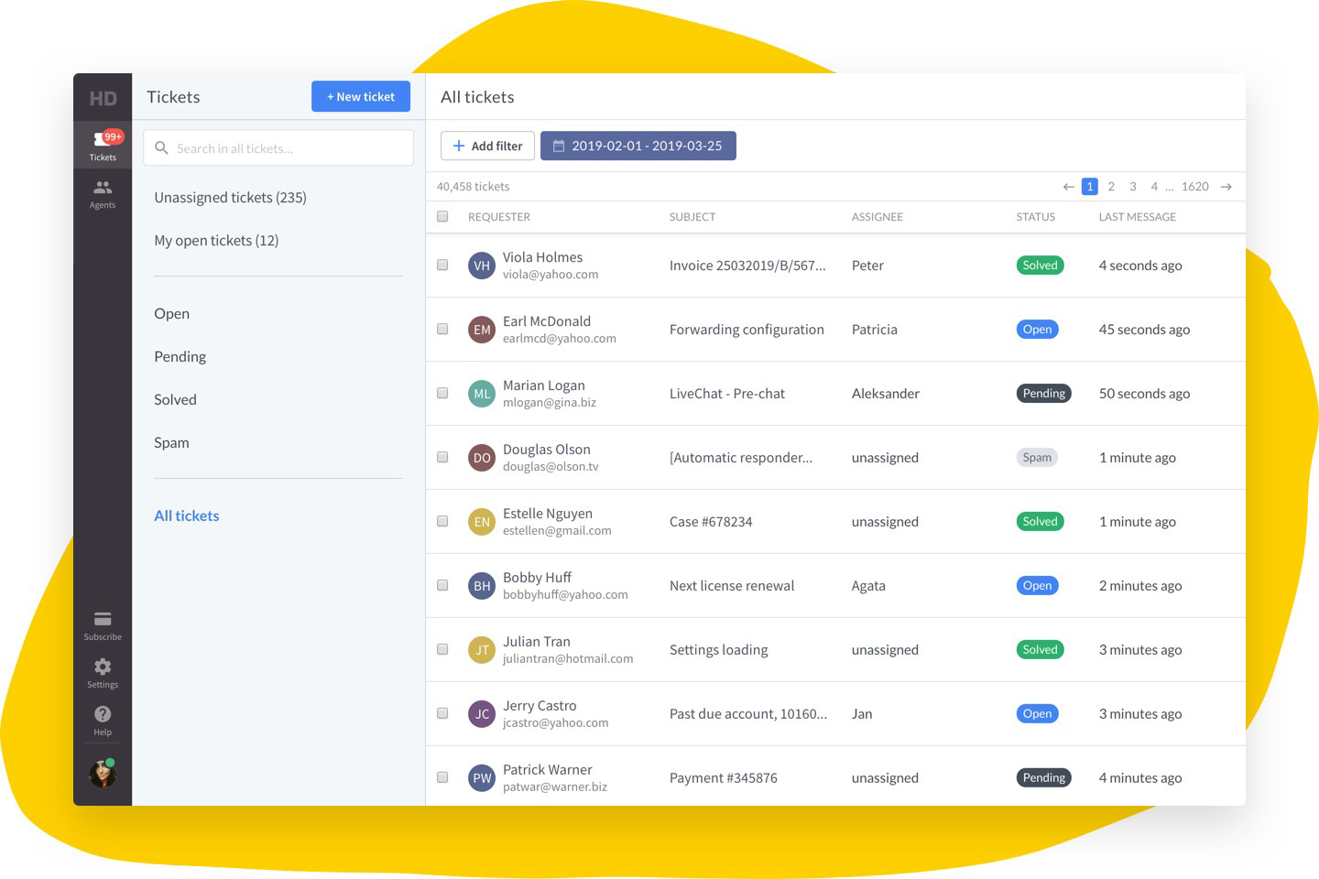The width and height of the screenshot is (1319, 879).
Task: Switch to the Spam tickets view
Action: (x=171, y=442)
